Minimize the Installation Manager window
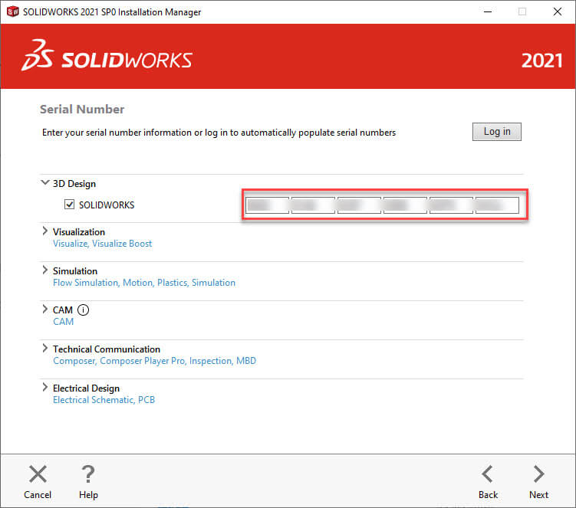 [488, 11]
